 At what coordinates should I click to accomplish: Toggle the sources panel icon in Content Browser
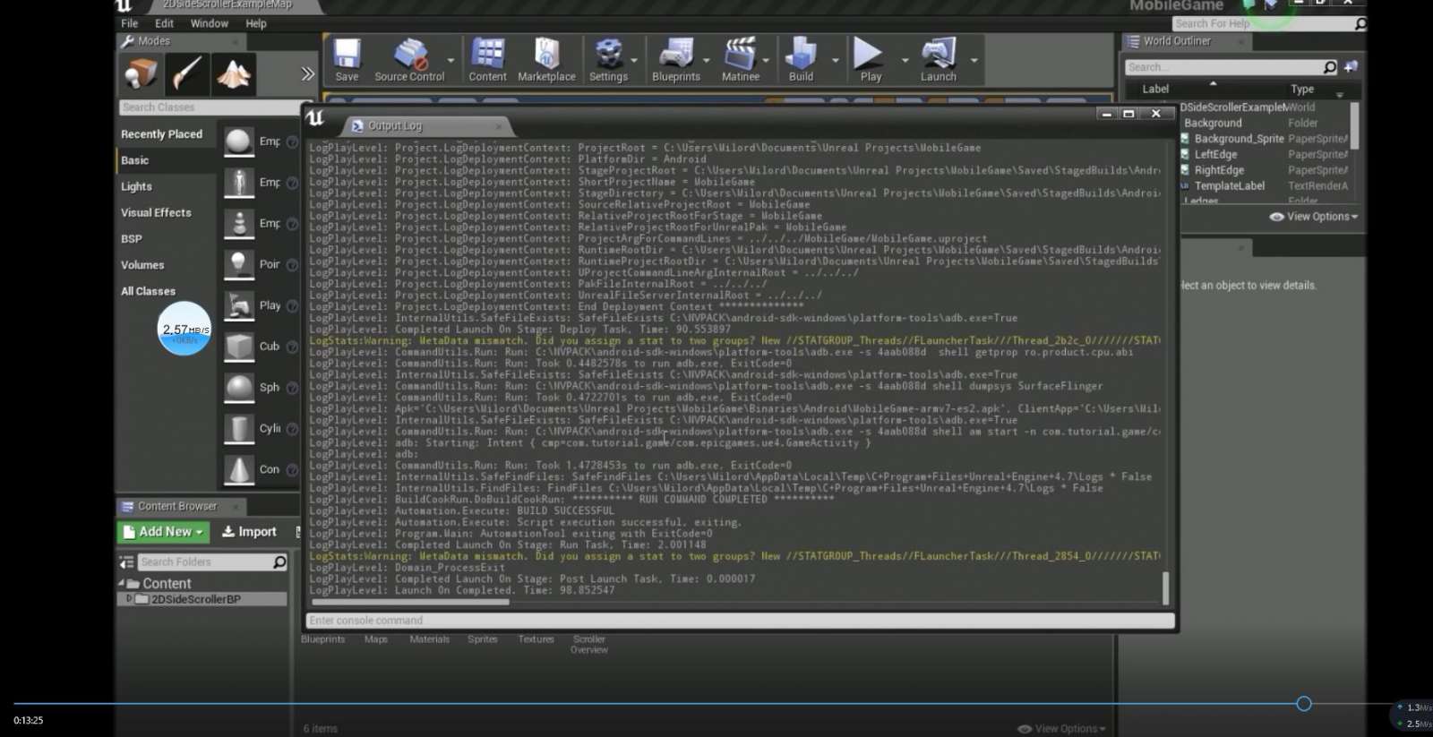tap(126, 562)
